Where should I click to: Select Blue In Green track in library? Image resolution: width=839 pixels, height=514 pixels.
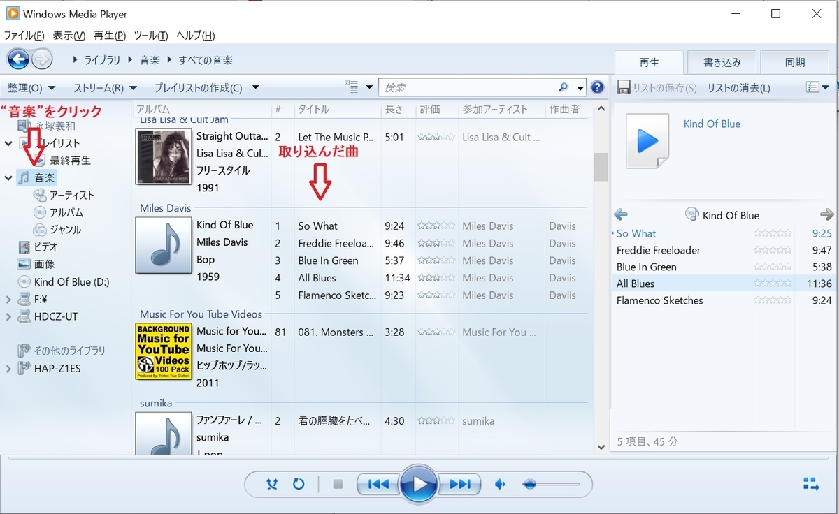pos(328,260)
